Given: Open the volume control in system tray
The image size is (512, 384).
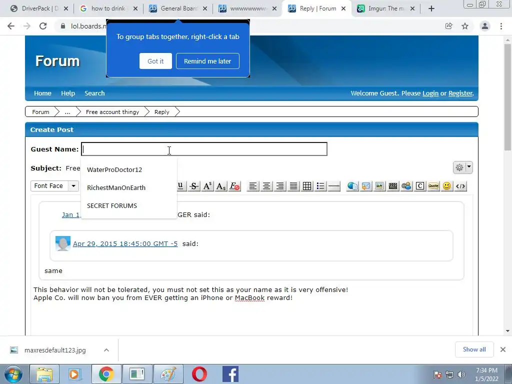Looking at the screenshot, I should click(x=461, y=375).
